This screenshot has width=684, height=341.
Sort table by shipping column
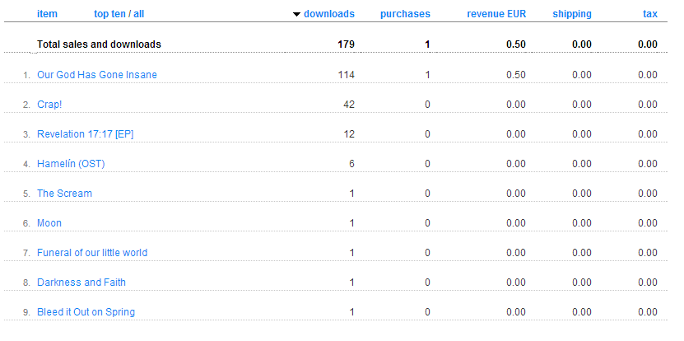click(x=571, y=14)
